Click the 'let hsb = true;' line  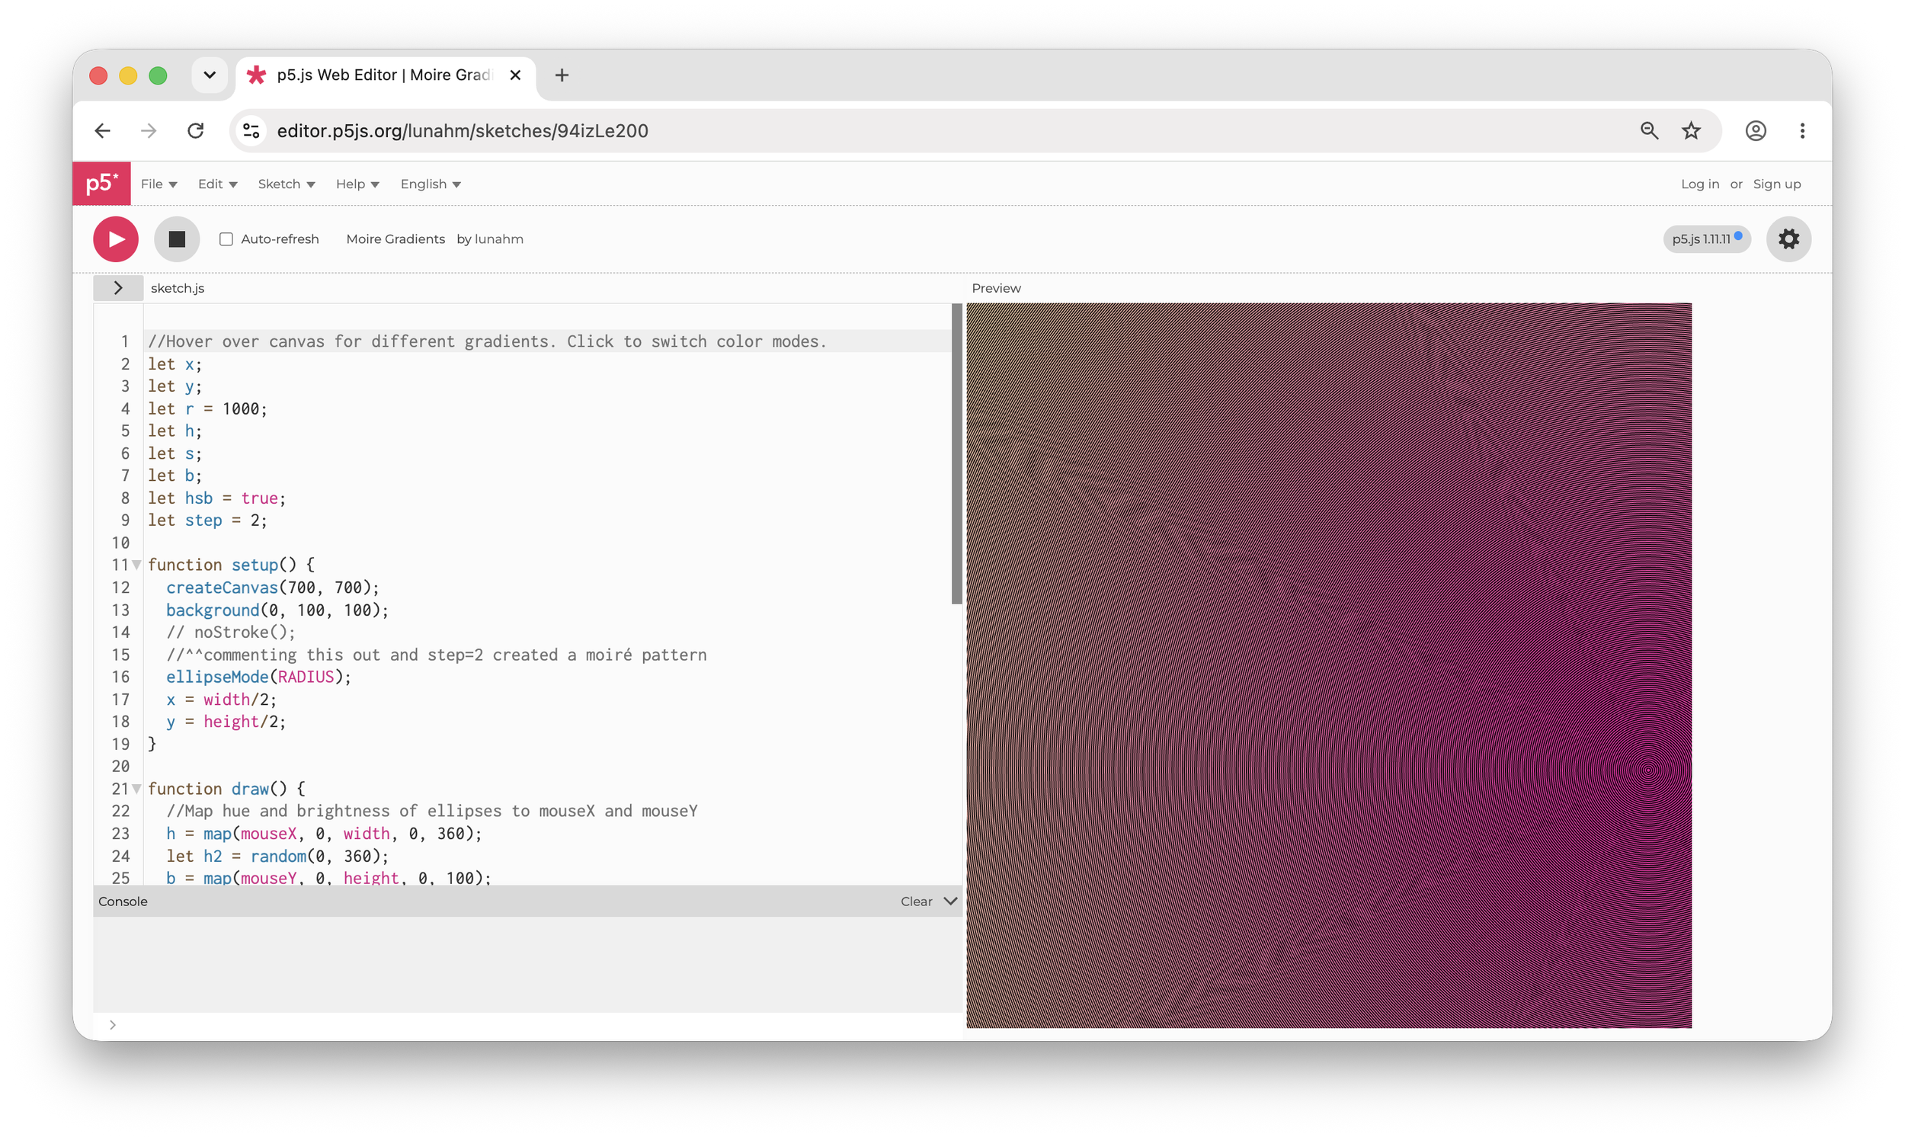[x=216, y=498]
